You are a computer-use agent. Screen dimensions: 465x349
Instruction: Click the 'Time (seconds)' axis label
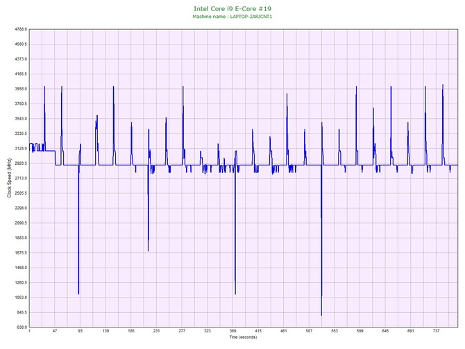[x=243, y=336]
